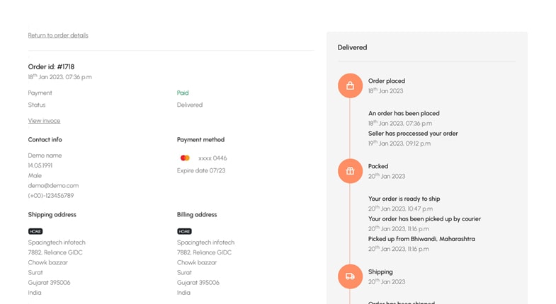Viewport: 556px width, 304px height.
Task: Click Seller has proccessed your order entry
Action: [x=413, y=133]
